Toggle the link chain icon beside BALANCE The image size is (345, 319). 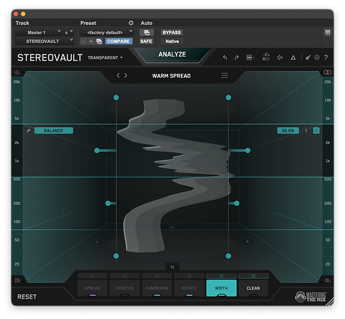click(x=29, y=130)
